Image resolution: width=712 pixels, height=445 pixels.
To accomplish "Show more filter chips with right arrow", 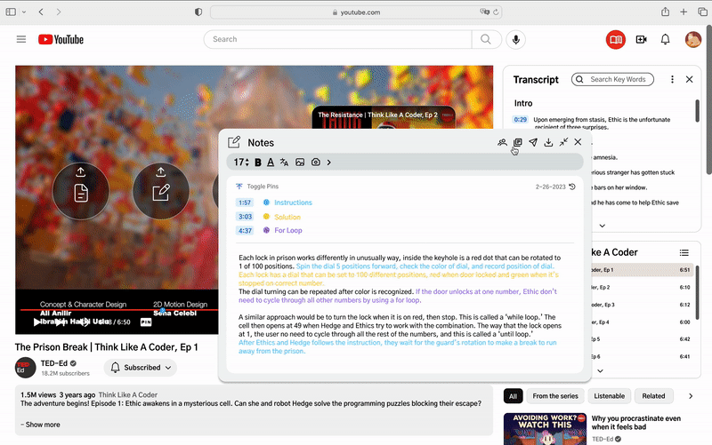I will point(691,396).
